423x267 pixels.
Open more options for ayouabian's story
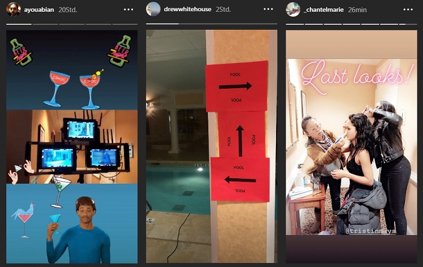[x=128, y=10]
